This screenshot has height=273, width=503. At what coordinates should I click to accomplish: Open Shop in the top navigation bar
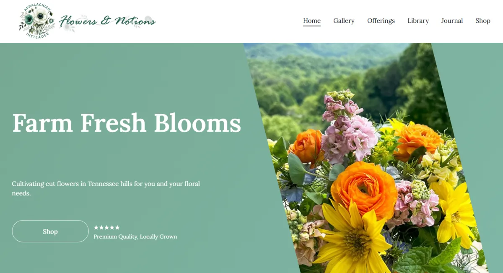tap(483, 21)
